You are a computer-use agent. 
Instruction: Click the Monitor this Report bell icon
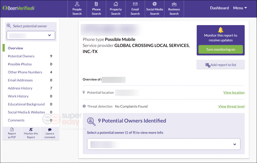pos(31,129)
